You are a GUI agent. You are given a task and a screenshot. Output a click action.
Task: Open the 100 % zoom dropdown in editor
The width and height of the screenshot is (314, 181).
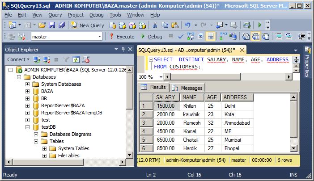(161, 77)
